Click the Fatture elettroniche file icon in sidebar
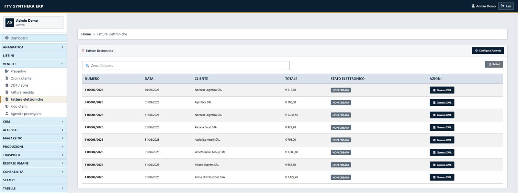The height and width of the screenshot is (193, 518). [7, 99]
